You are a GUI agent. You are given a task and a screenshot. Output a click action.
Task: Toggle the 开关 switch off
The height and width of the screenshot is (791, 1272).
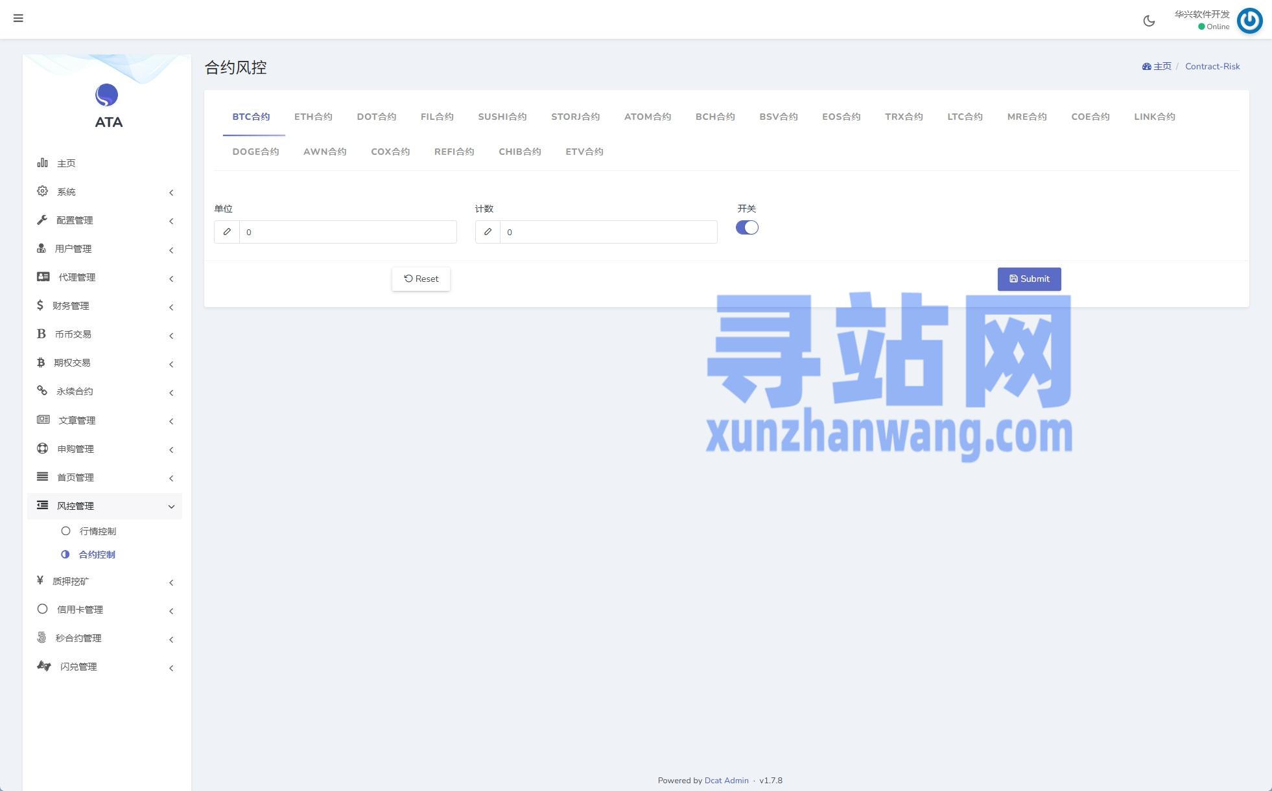747,227
